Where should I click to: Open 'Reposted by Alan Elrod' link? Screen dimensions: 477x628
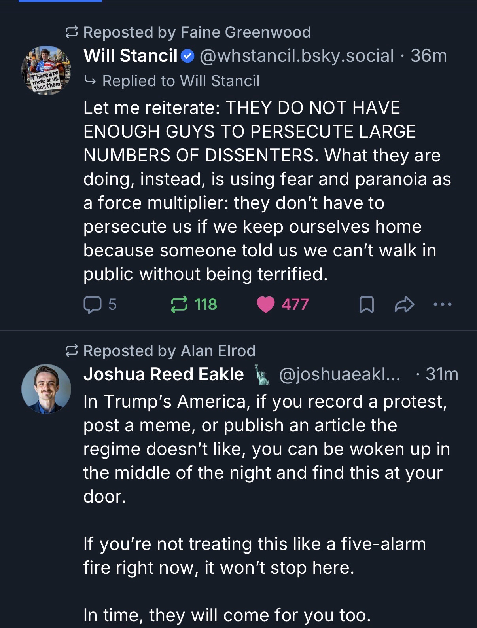[x=169, y=351]
